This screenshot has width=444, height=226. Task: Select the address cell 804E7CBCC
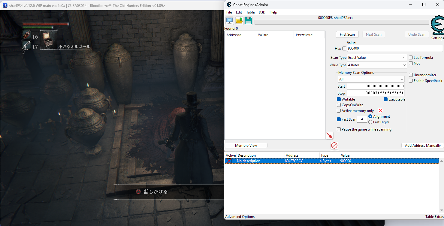tap(294, 161)
